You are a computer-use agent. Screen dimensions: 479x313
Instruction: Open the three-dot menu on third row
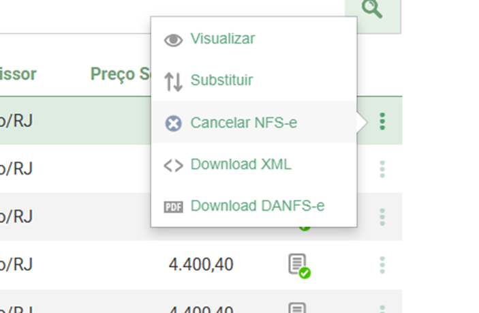[382, 217]
